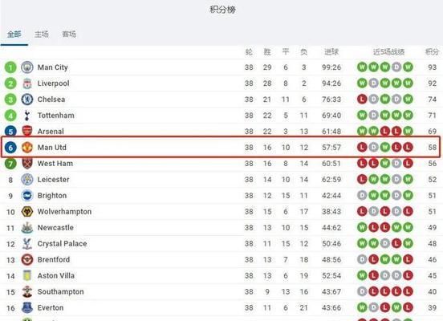Screen dimensions: 443x321
Task: Select the 全部 tab
Action: tap(14, 35)
